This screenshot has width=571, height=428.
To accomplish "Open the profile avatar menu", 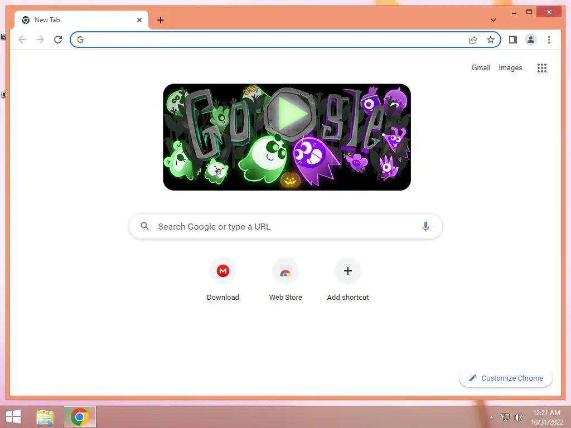I will click(531, 40).
